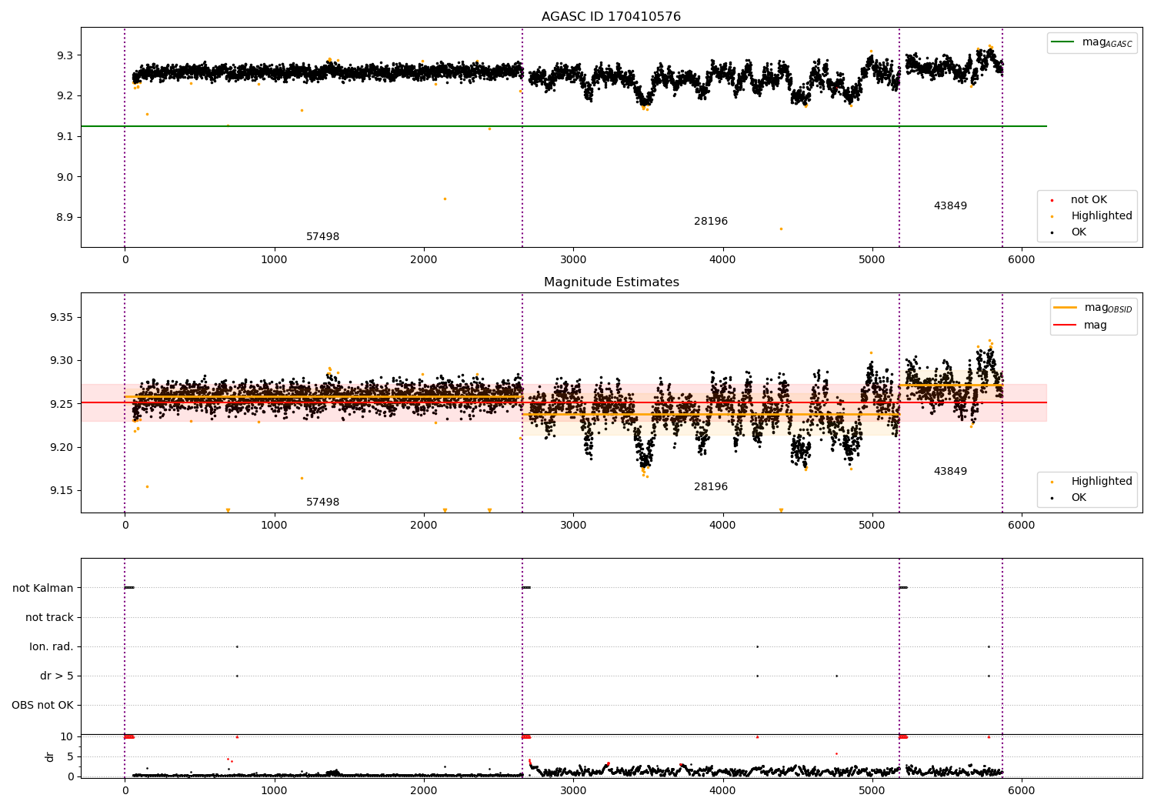Click the 9.1 y-tick on the AGASC ID plot
Image resolution: width=1154 pixels, height=808 pixels.
coord(65,136)
